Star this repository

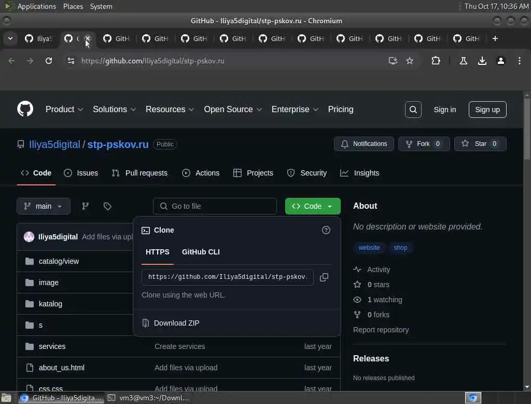coord(480,144)
